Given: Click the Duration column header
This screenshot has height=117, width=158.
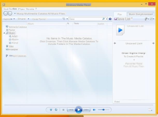Looking at the screenshot, I should pyautogui.click(x=101, y=24).
